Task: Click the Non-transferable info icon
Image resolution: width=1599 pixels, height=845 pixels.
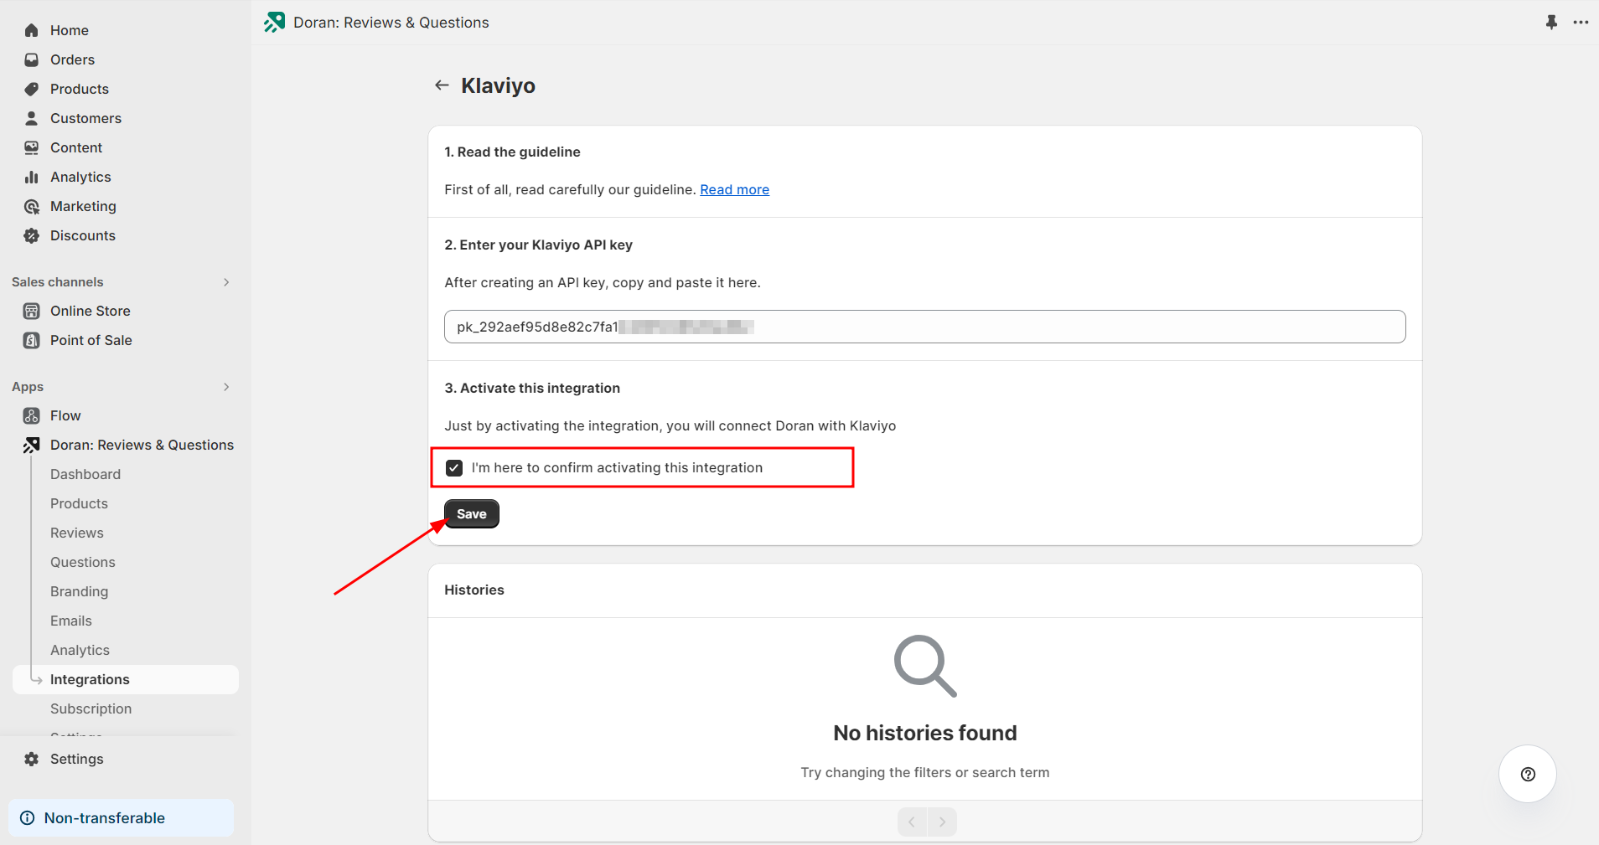Action: point(27,818)
